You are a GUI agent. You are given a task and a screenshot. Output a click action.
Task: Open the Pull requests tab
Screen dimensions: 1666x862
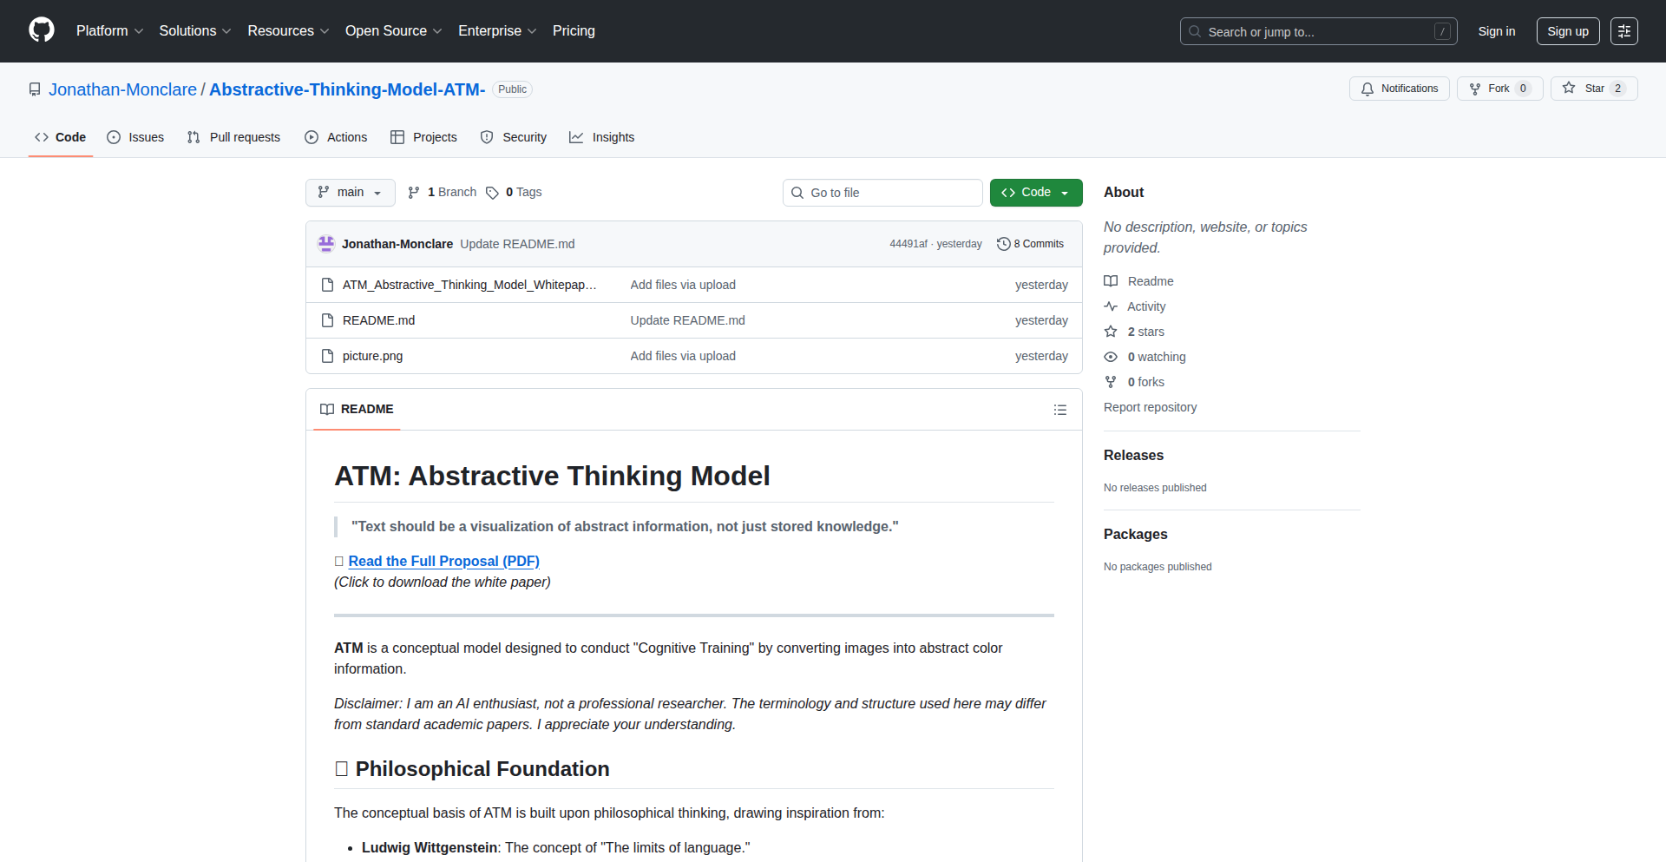coord(233,137)
